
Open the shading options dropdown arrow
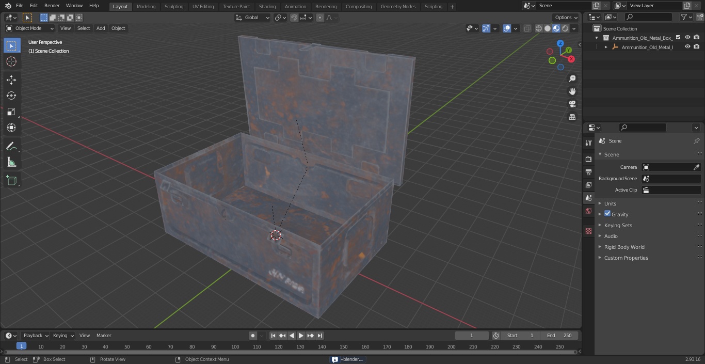[x=574, y=28]
